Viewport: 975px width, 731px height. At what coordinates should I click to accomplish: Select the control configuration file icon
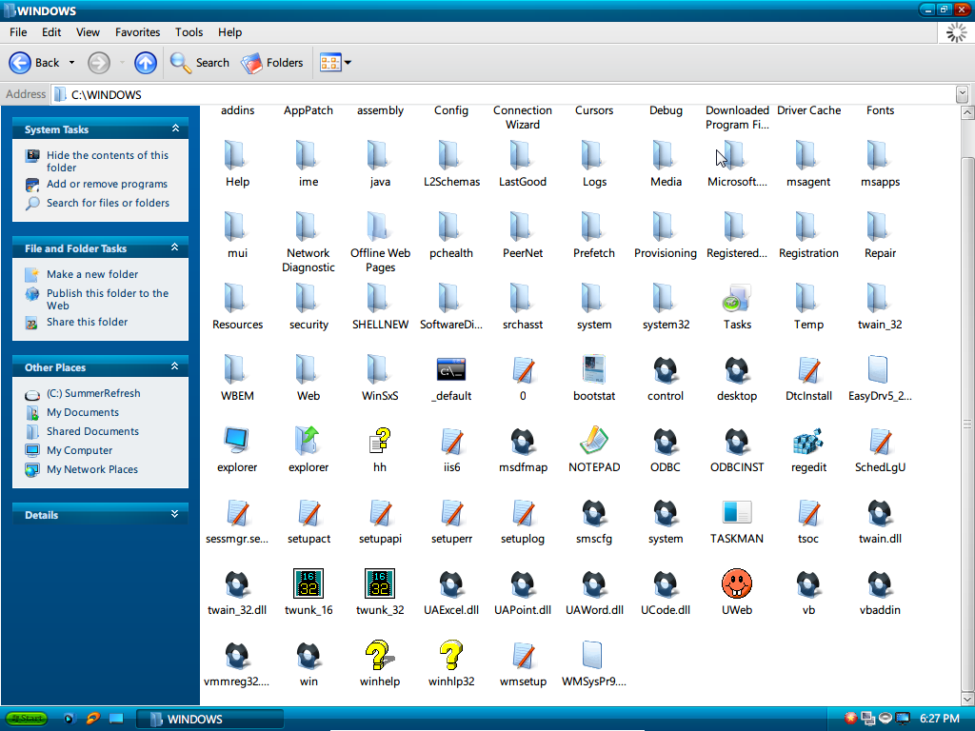(x=666, y=369)
